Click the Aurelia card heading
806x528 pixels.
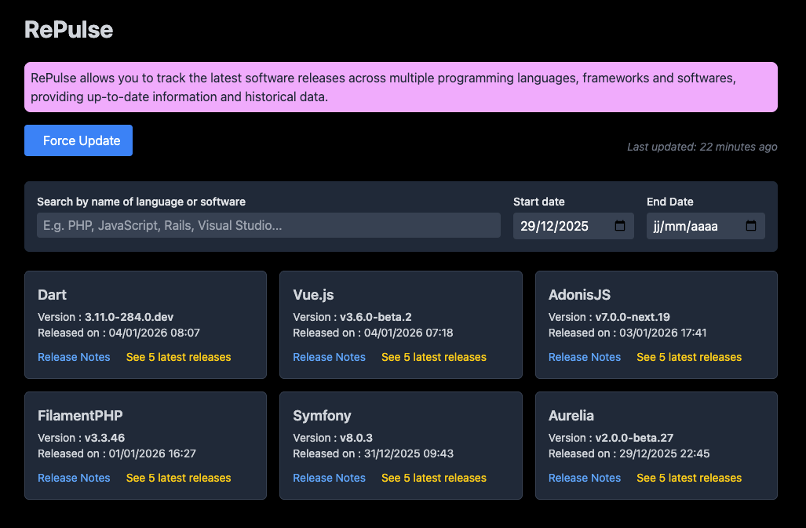[571, 416]
